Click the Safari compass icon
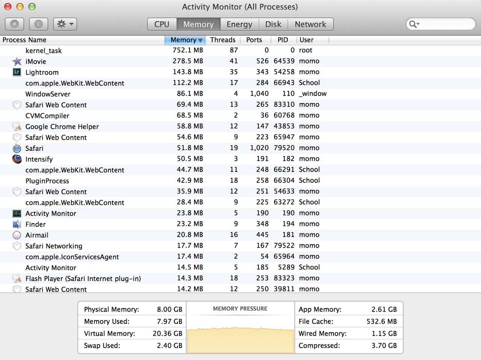The width and height of the screenshot is (481, 360). (17, 148)
